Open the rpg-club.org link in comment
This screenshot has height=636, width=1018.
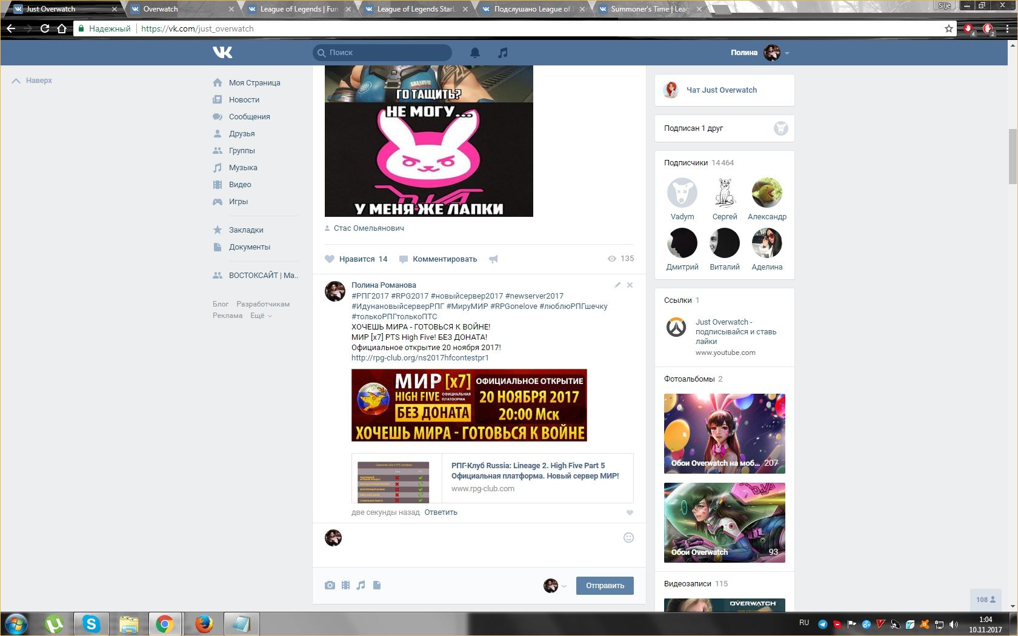click(420, 358)
